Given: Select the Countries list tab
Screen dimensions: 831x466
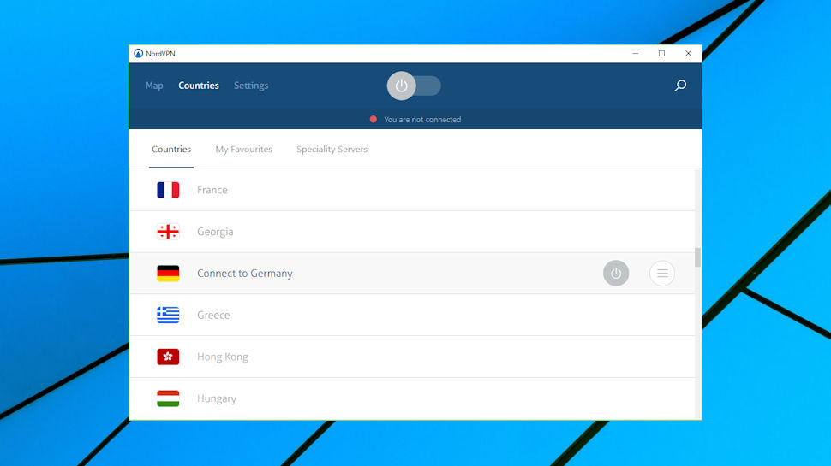Looking at the screenshot, I should click(171, 150).
